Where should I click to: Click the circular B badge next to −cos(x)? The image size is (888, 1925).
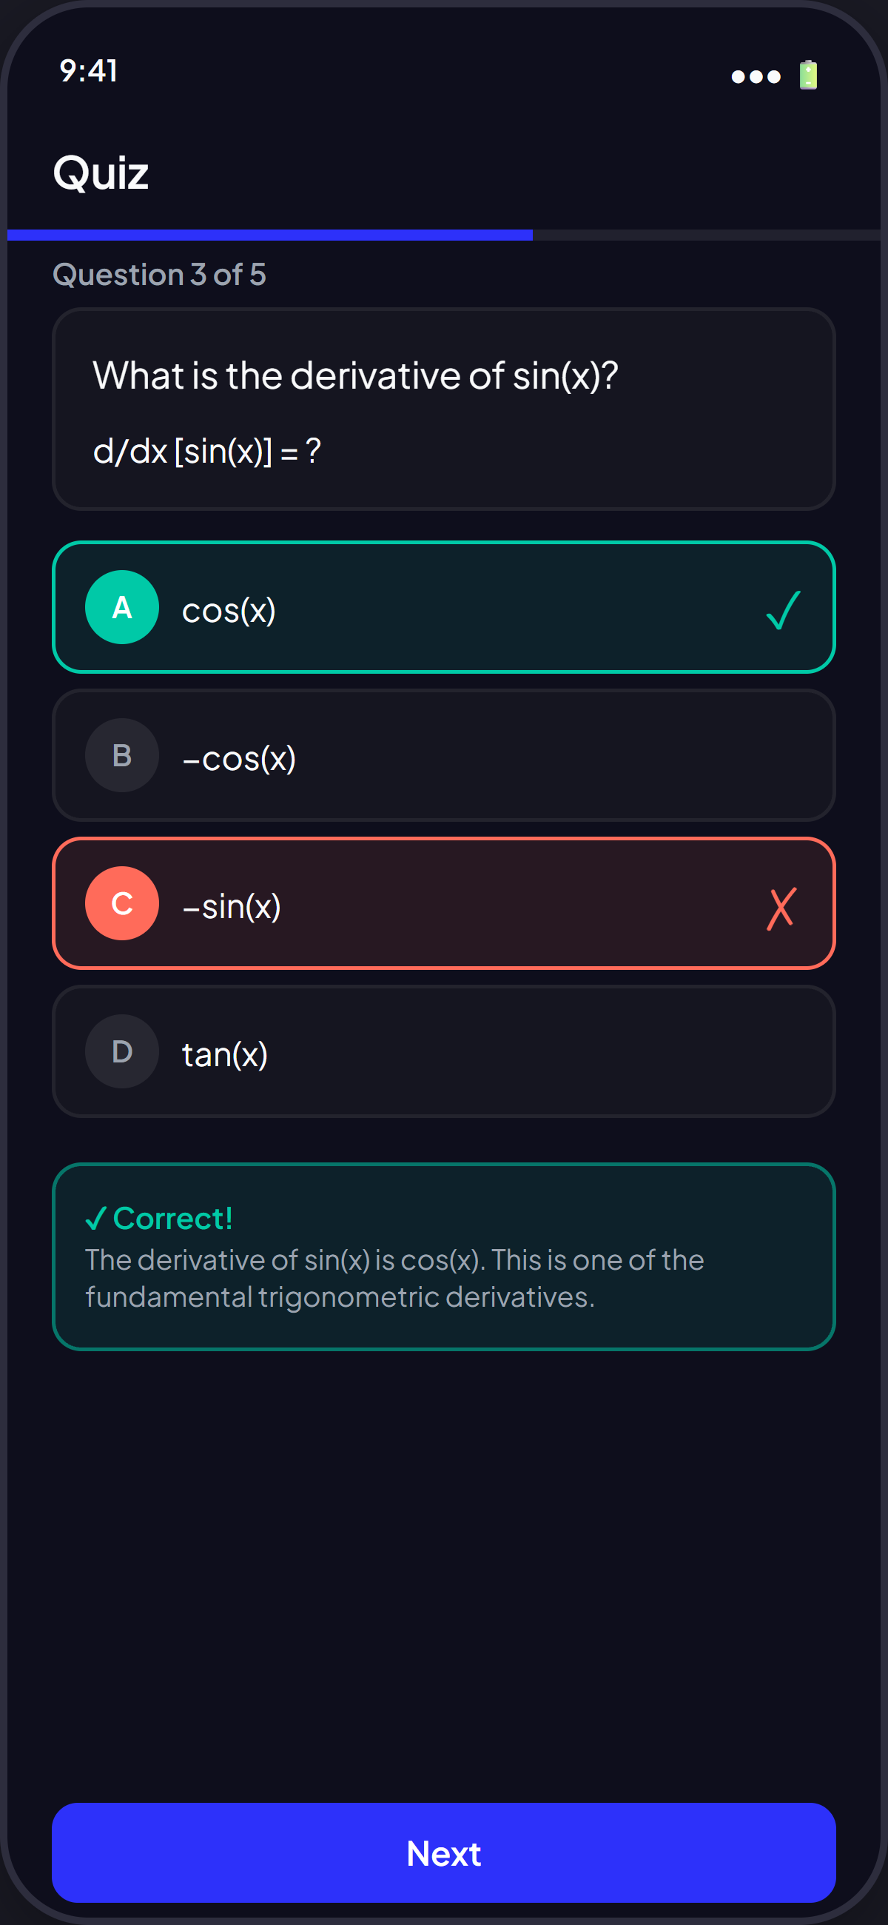[x=122, y=755]
